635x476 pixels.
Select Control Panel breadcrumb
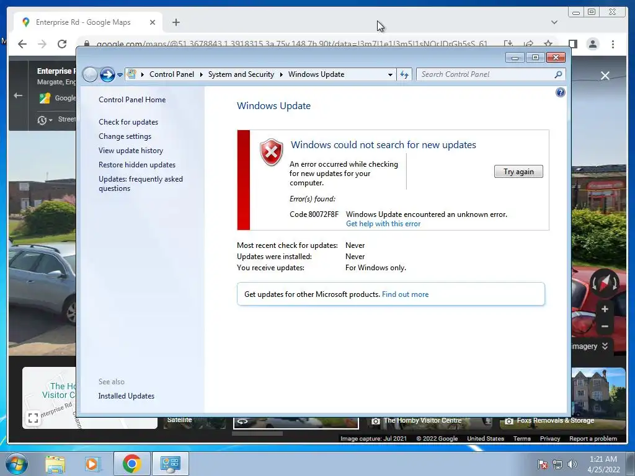pyautogui.click(x=172, y=74)
